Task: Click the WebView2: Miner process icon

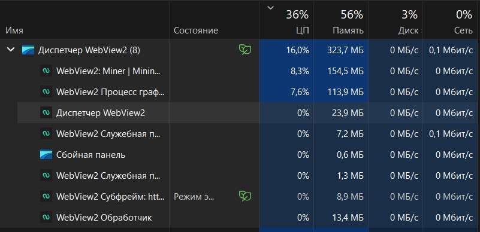Action: point(46,71)
